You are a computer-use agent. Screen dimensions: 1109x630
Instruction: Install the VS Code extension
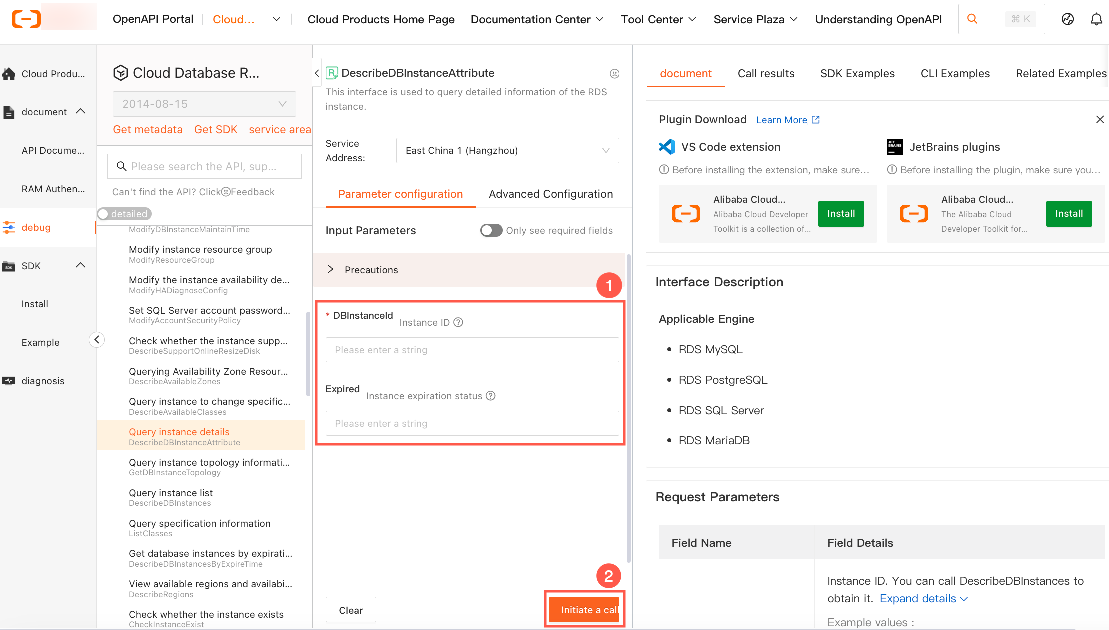[841, 214]
